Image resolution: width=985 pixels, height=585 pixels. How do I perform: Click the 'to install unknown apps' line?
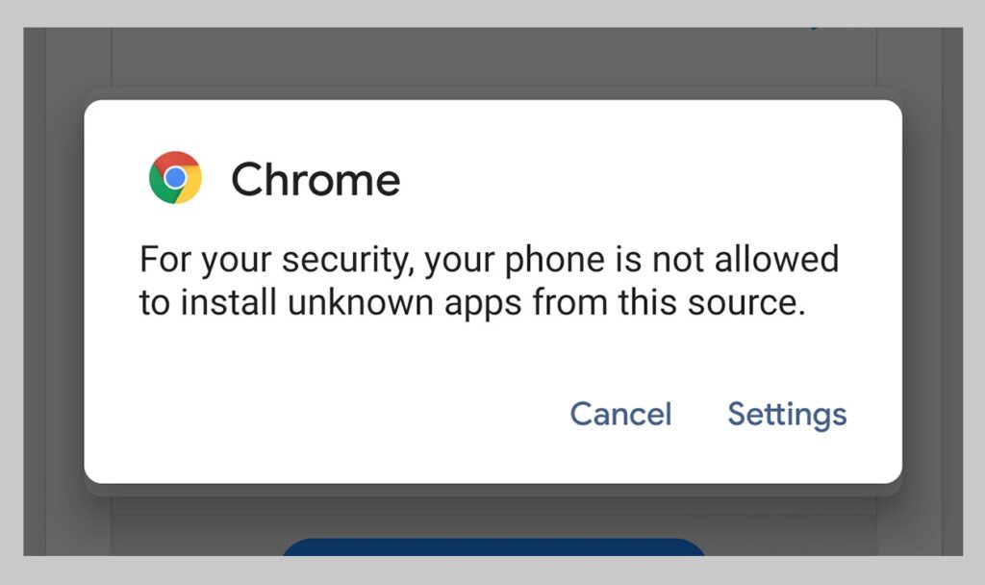472,303
